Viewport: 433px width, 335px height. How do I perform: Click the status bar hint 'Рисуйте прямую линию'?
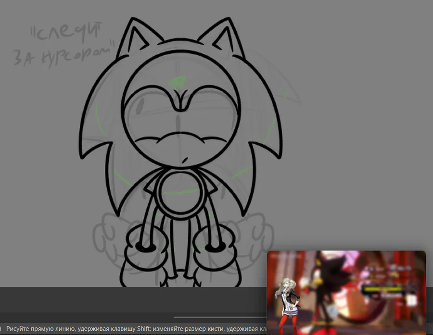(x=40, y=329)
